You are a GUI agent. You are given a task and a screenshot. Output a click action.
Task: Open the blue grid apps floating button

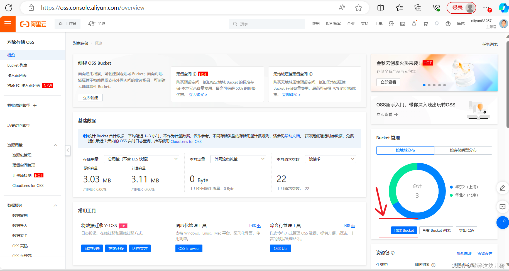click(x=502, y=223)
